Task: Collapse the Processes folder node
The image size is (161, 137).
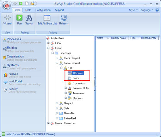Action: click(x=53, y=53)
